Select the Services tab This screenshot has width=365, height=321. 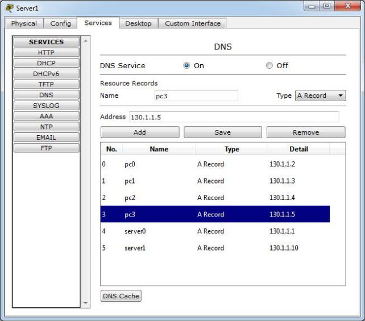(98, 23)
